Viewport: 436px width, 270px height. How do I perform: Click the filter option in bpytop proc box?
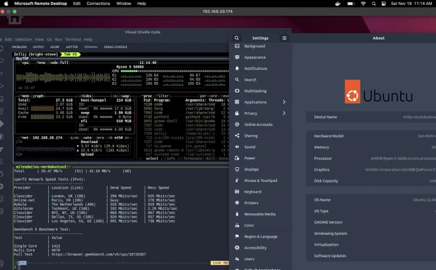click(162, 96)
